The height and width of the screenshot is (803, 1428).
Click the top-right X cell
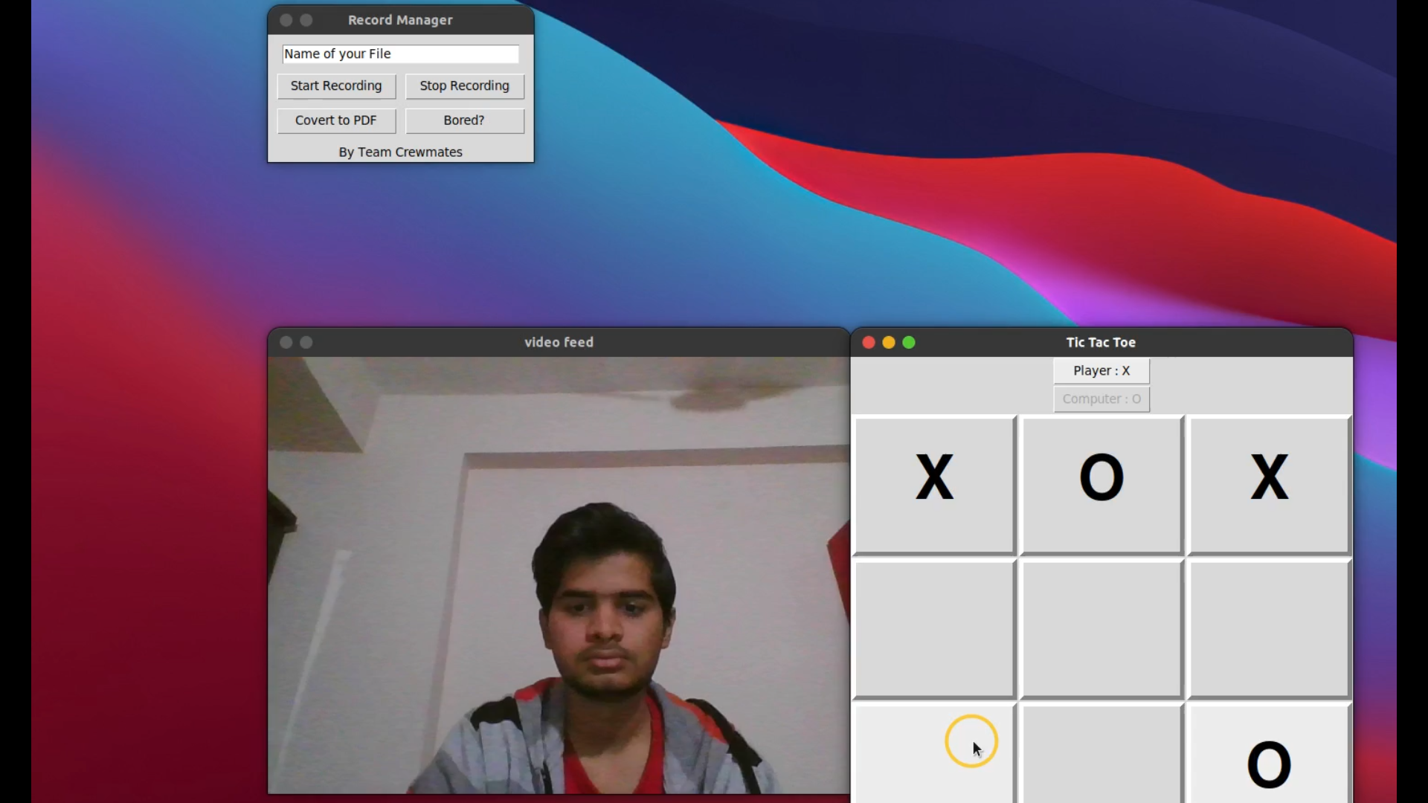[1269, 485]
